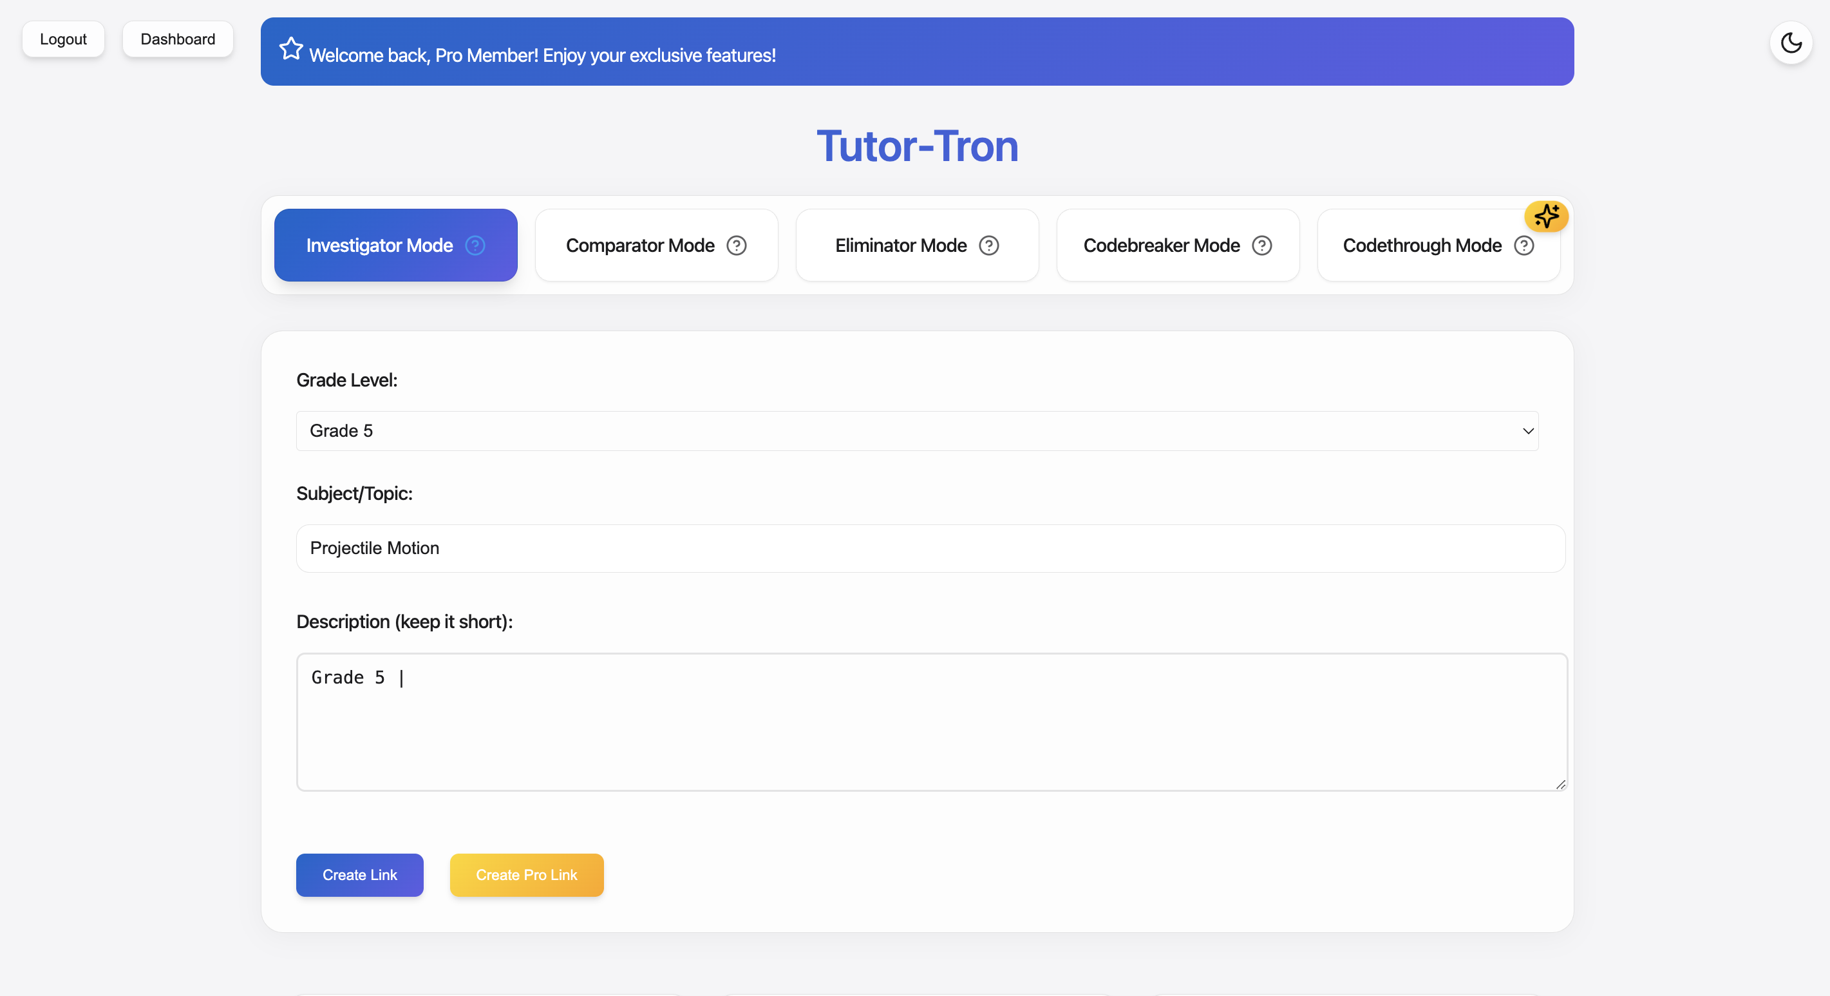The height and width of the screenshot is (996, 1830).
Task: Click the Create Link button
Action: [359, 875]
